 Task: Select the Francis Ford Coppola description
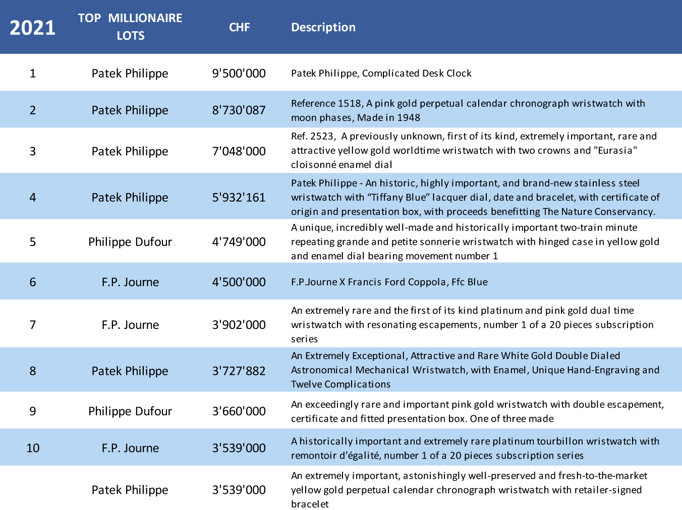tap(389, 282)
